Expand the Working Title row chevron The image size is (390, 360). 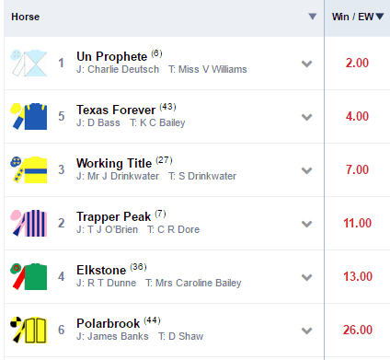(x=306, y=170)
